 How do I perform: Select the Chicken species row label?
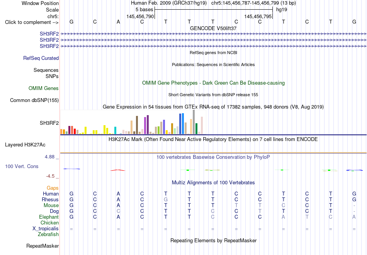point(49,223)
